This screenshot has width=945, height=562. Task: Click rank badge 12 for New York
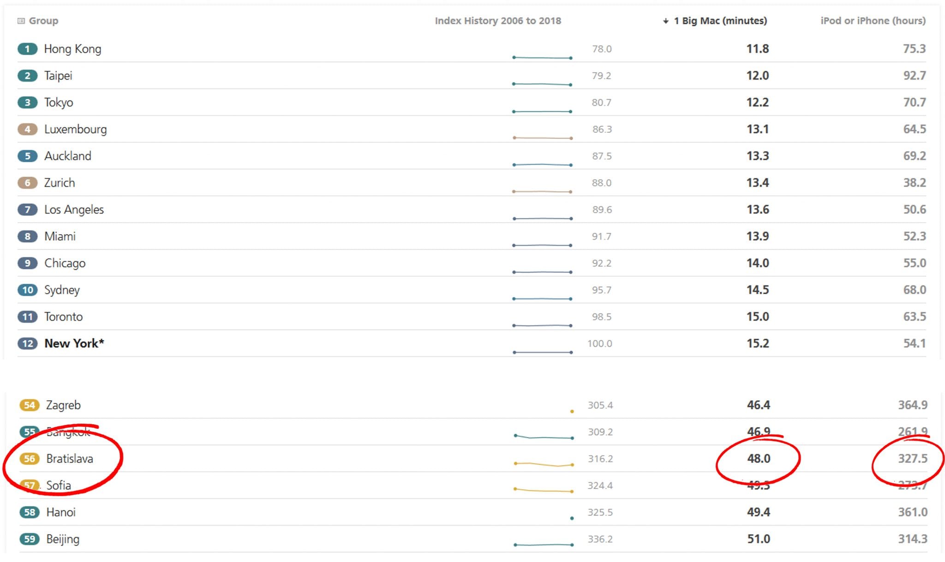27,343
